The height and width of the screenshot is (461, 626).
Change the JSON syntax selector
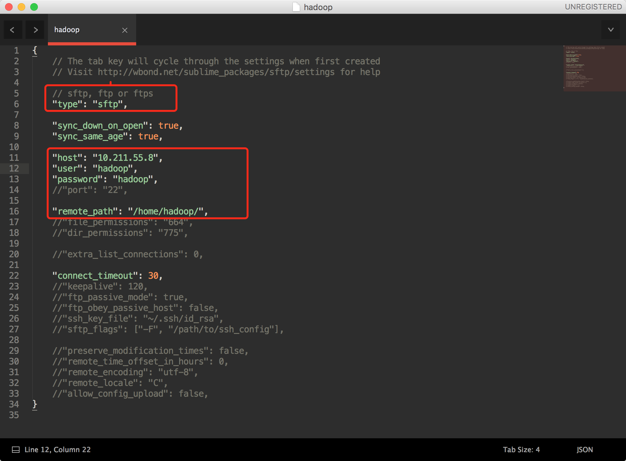[585, 450]
